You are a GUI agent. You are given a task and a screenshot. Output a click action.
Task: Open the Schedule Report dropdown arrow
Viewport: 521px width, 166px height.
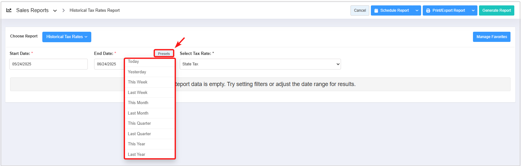417,10
